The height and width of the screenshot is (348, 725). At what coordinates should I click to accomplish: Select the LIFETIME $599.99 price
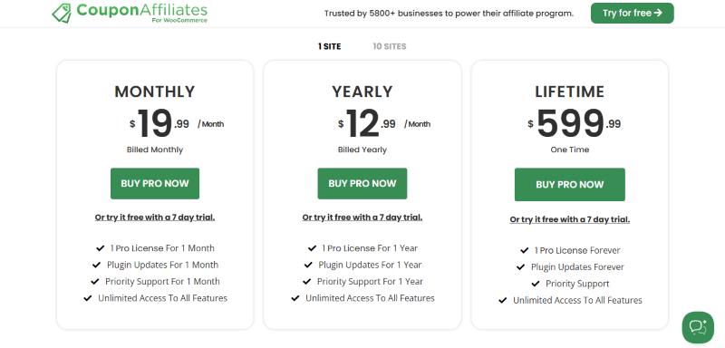click(x=574, y=123)
